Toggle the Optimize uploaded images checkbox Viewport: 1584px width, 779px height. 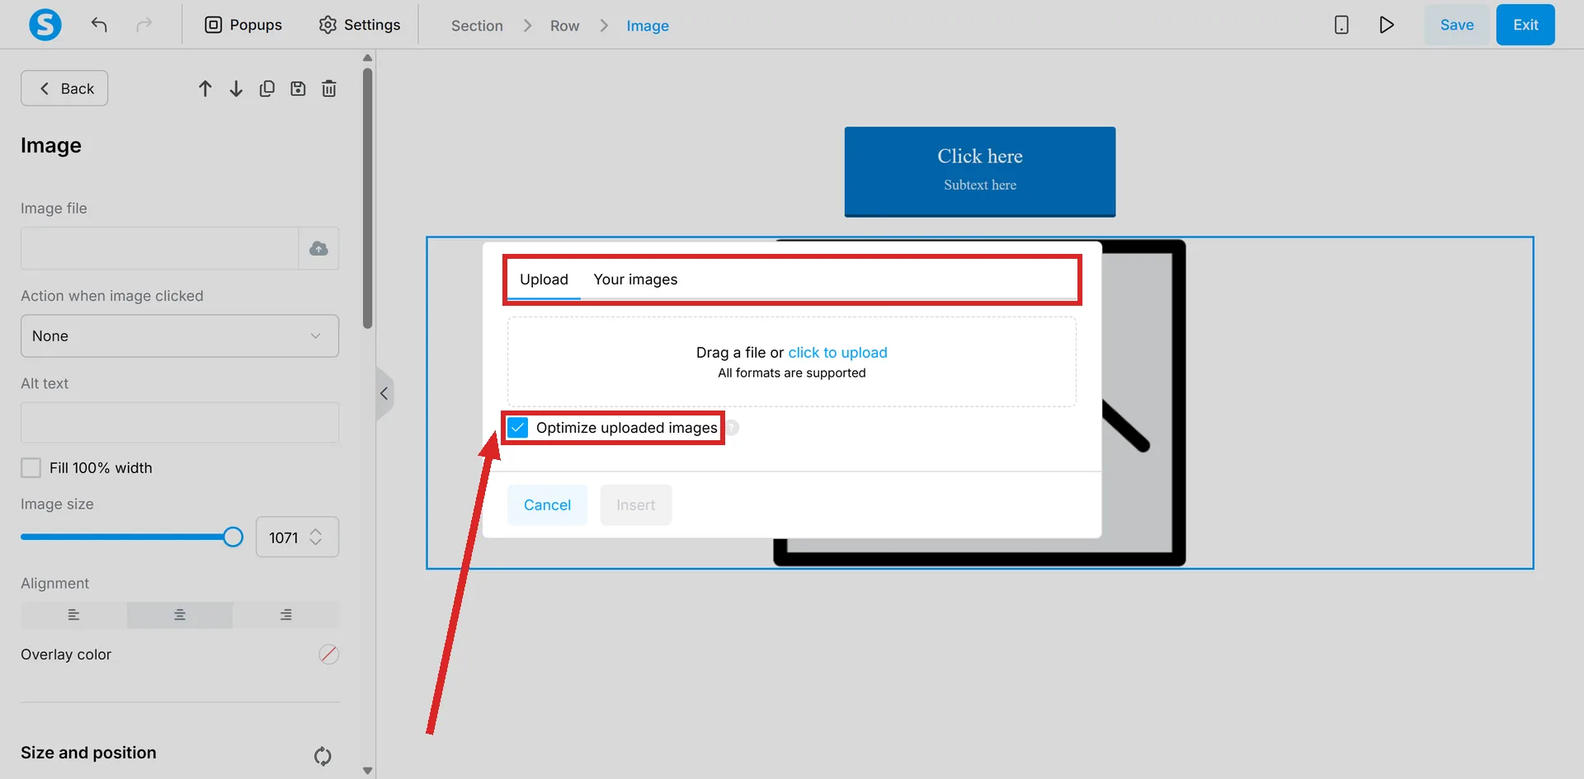click(517, 427)
